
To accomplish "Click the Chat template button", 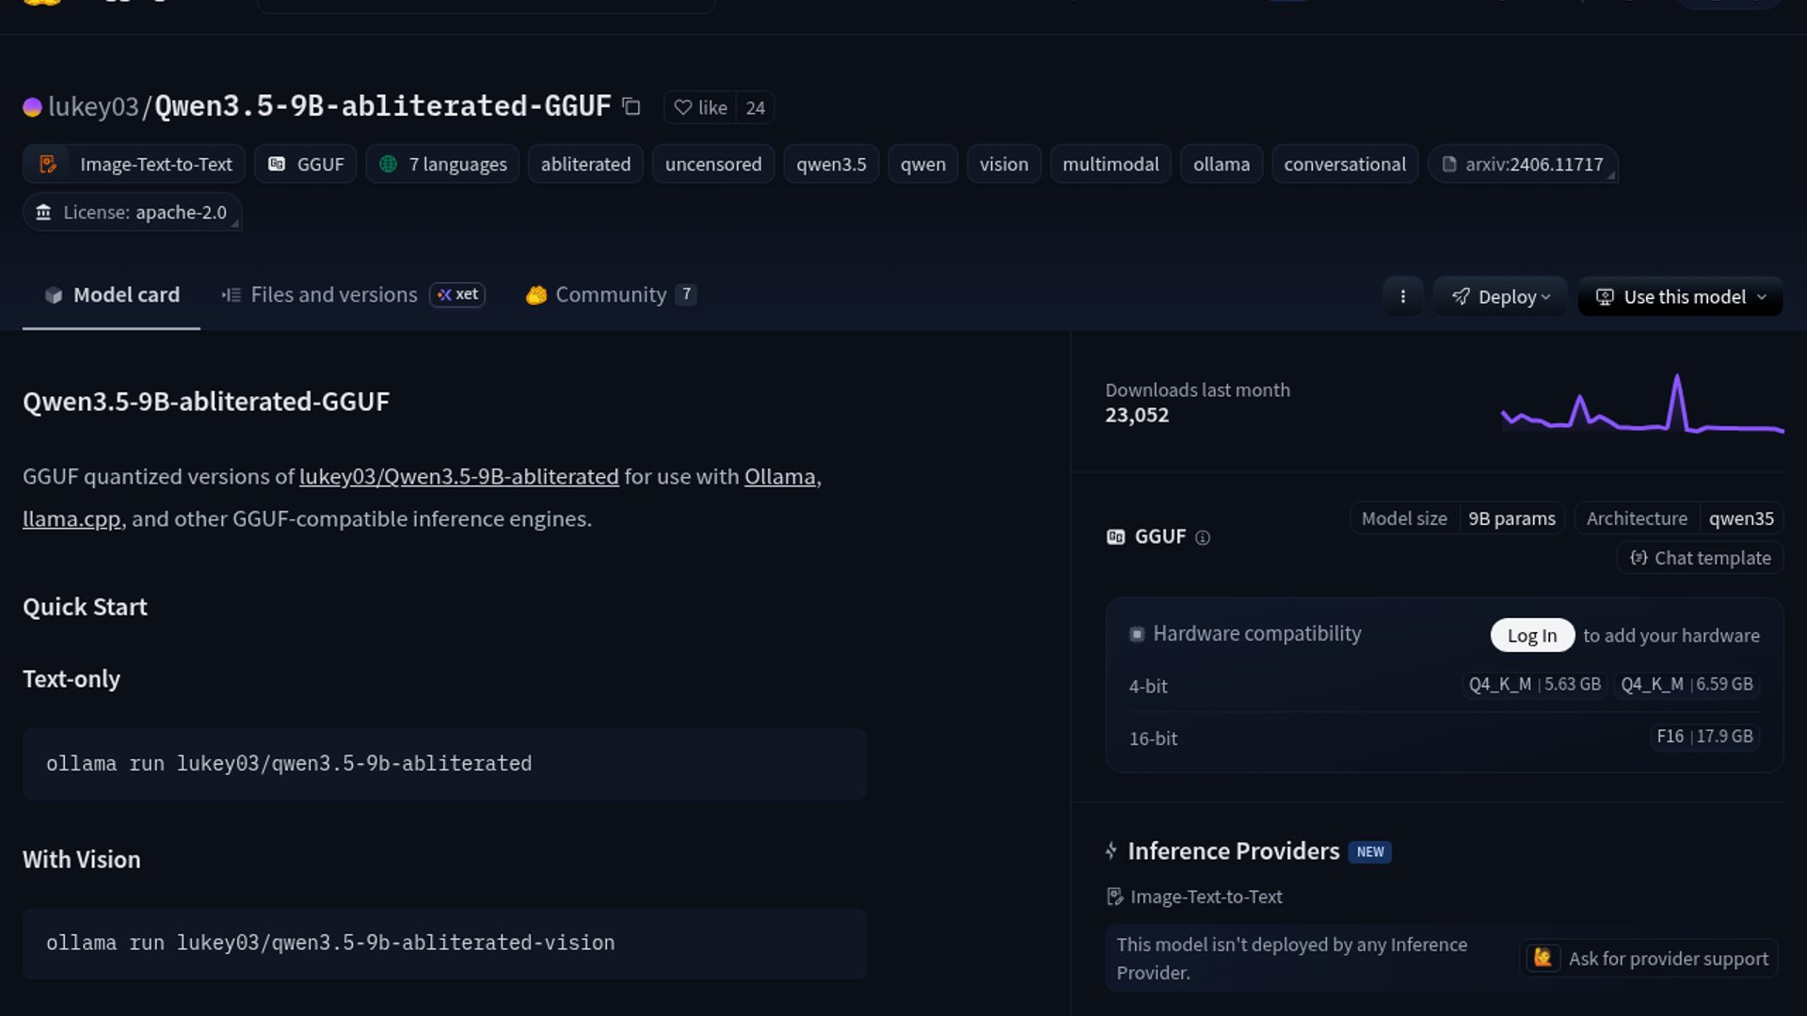I will coord(1700,558).
